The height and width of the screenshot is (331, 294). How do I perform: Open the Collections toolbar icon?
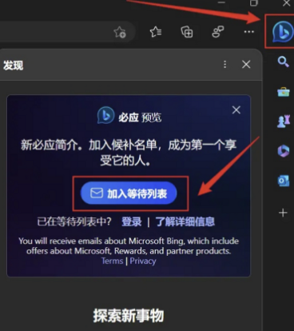pos(187,32)
